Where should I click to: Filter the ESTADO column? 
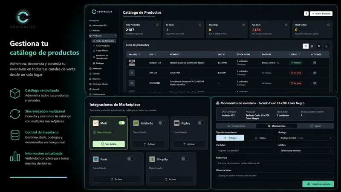[x=300, y=55]
